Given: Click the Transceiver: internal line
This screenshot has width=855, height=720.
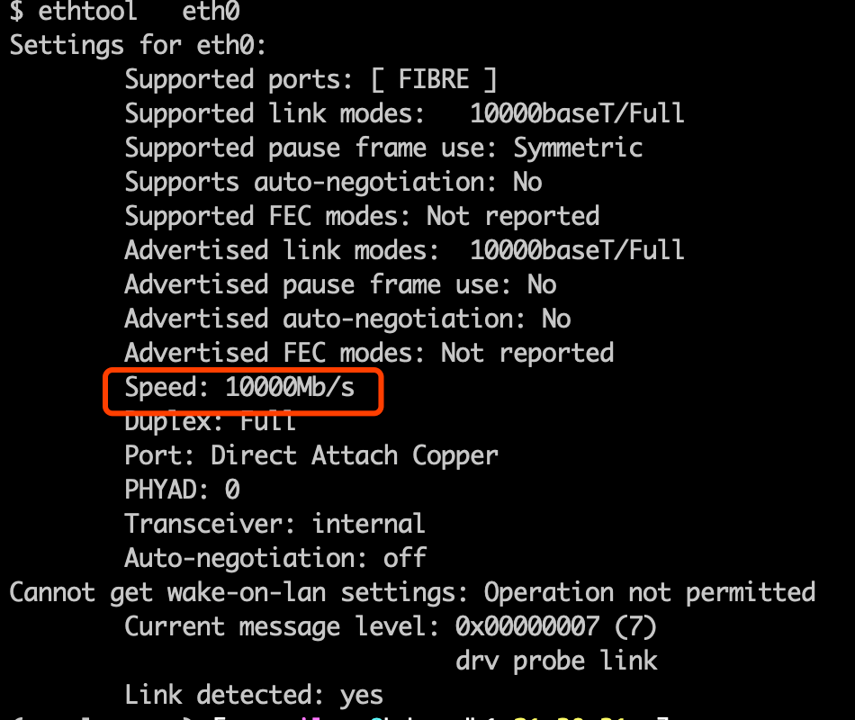Looking at the screenshot, I should tap(274, 524).
